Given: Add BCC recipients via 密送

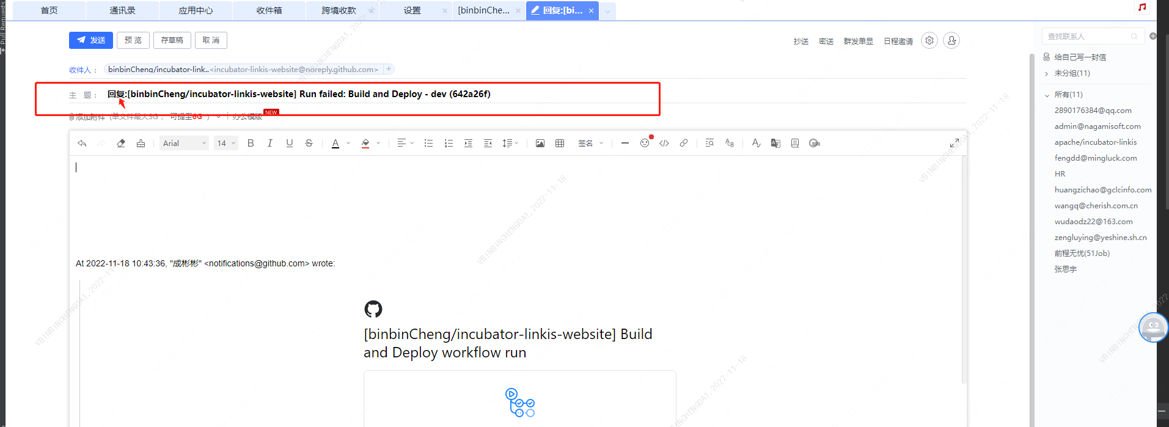Looking at the screenshot, I should [826, 42].
